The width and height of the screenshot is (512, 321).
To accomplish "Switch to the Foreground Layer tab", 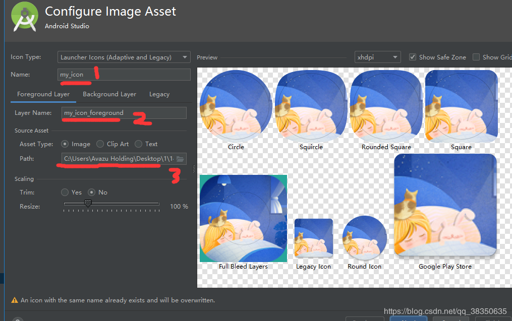I will (x=43, y=94).
